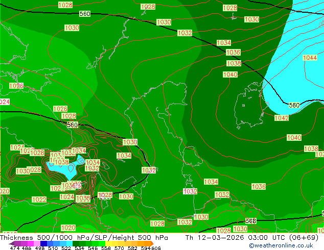
Task: Click the 498 value in the legend scale
Action: (x=40, y=248)
